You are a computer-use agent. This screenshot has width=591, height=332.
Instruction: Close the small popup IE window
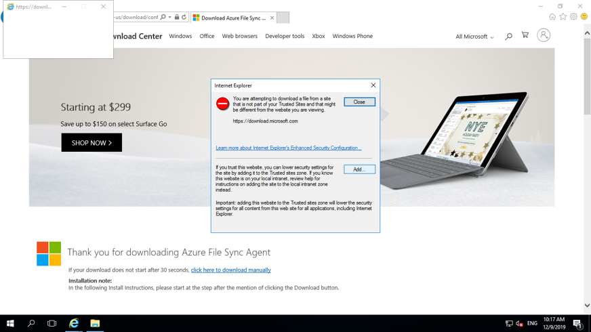coord(103,7)
